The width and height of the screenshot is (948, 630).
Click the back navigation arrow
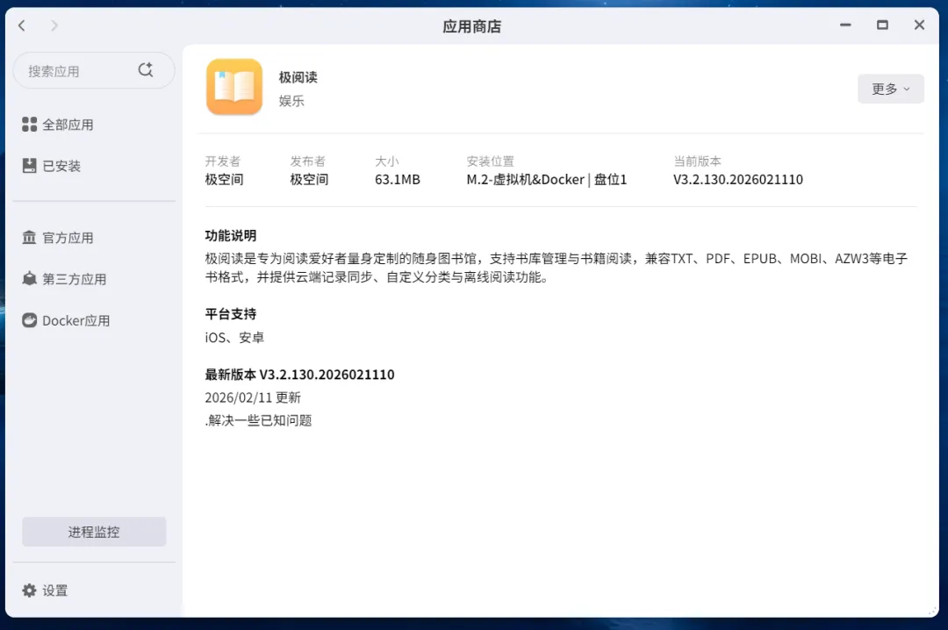(22, 25)
